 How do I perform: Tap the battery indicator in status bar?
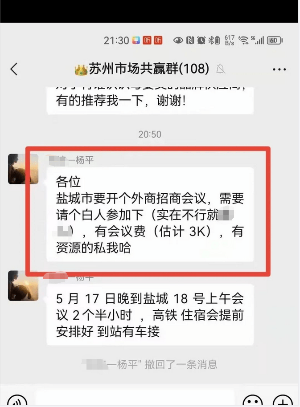pos(275,40)
